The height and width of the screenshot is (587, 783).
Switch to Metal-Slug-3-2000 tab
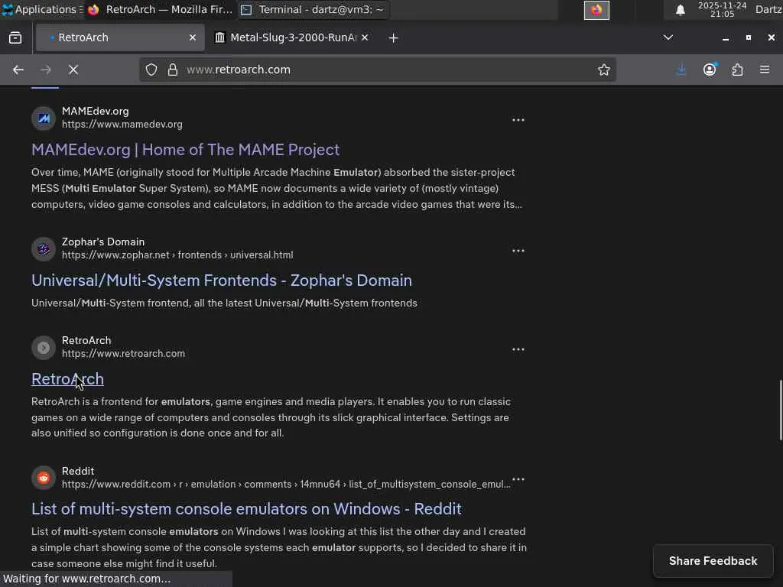291,37
